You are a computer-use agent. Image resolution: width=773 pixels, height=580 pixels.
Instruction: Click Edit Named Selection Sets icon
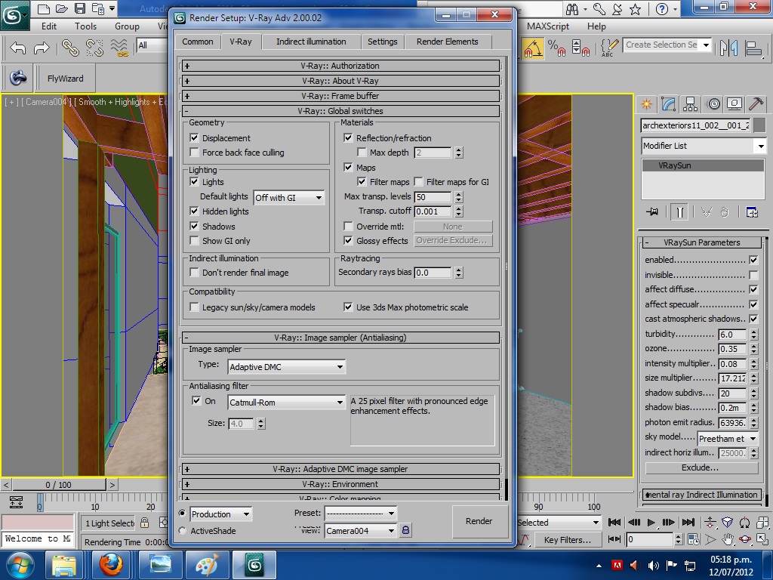tap(609, 48)
